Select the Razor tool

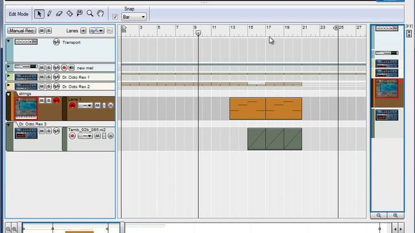click(69, 14)
